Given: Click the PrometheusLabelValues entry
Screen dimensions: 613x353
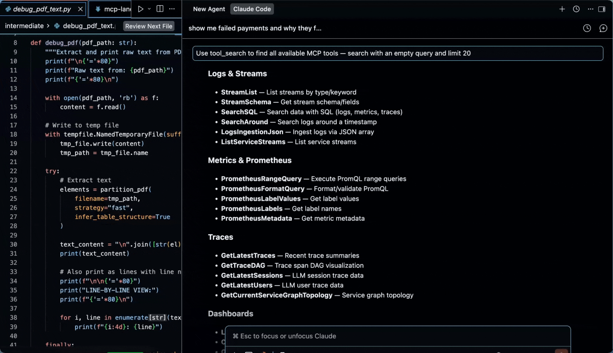Looking at the screenshot, I should 290,199.
